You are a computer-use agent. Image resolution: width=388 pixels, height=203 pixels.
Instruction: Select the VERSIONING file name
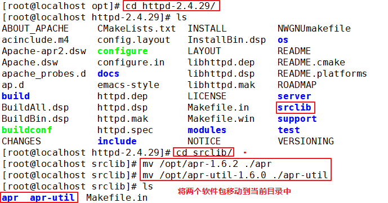(306, 142)
